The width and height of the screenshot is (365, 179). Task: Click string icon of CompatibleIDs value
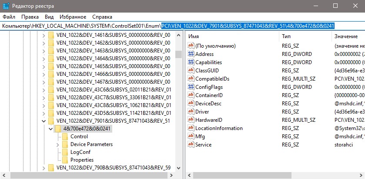[x=191, y=78]
